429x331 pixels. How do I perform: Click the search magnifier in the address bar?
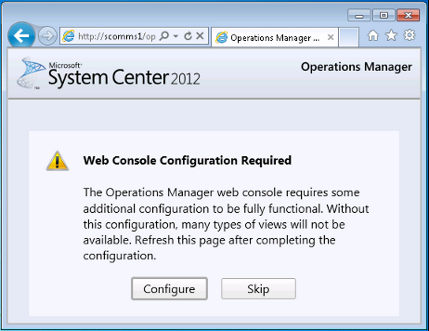tap(164, 36)
